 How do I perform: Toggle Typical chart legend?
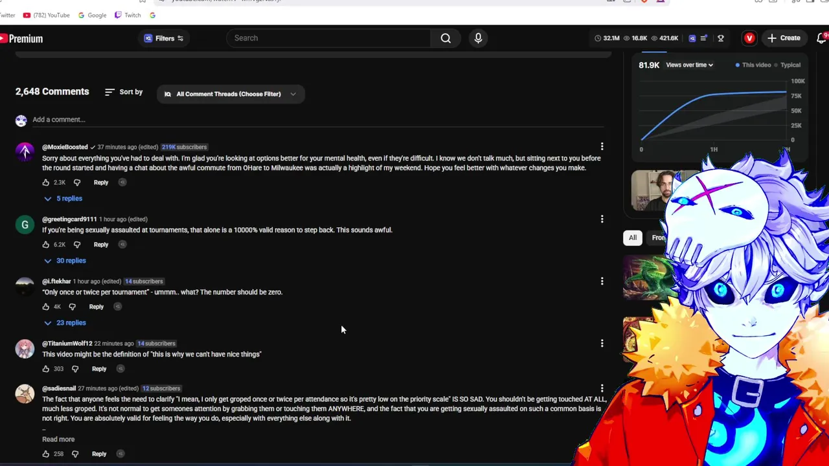pyautogui.click(x=787, y=65)
